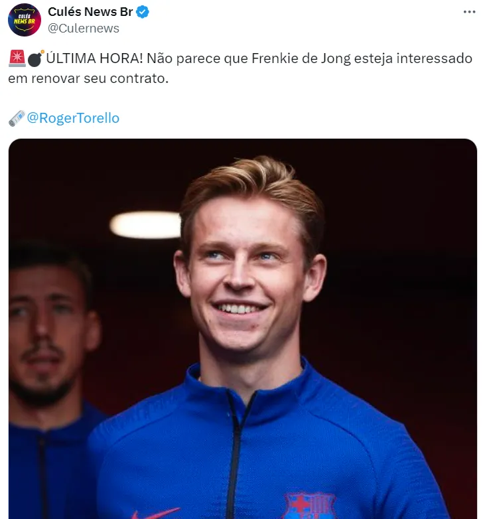Open the Culés News Br profile avatar
Viewport: 487px width, 519px height.
coord(24,20)
